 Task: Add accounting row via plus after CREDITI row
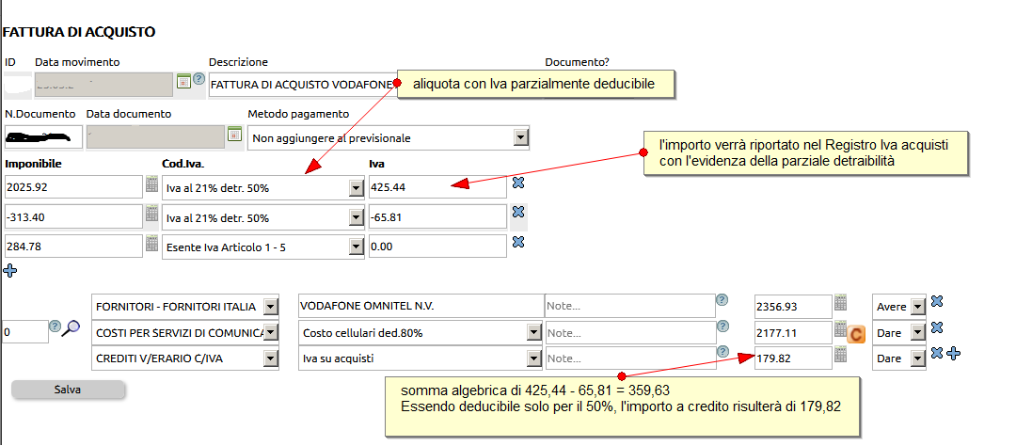[953, 353]
